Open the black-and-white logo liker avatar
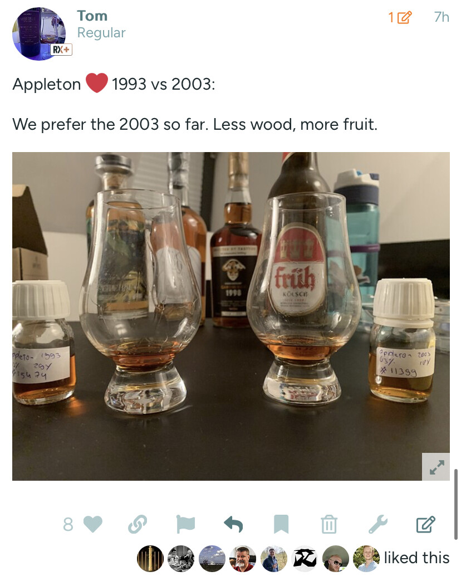 (x=305, y=558)
